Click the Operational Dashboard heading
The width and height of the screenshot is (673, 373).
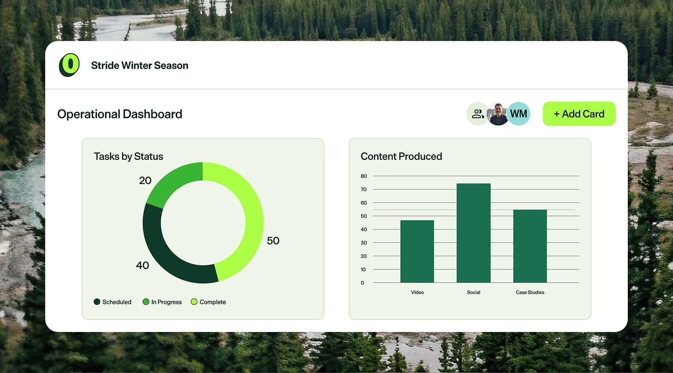(x=120, y=114)
